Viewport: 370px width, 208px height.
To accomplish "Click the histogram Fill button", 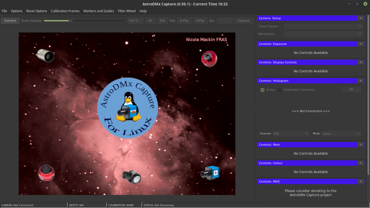I will click(351, 89).
